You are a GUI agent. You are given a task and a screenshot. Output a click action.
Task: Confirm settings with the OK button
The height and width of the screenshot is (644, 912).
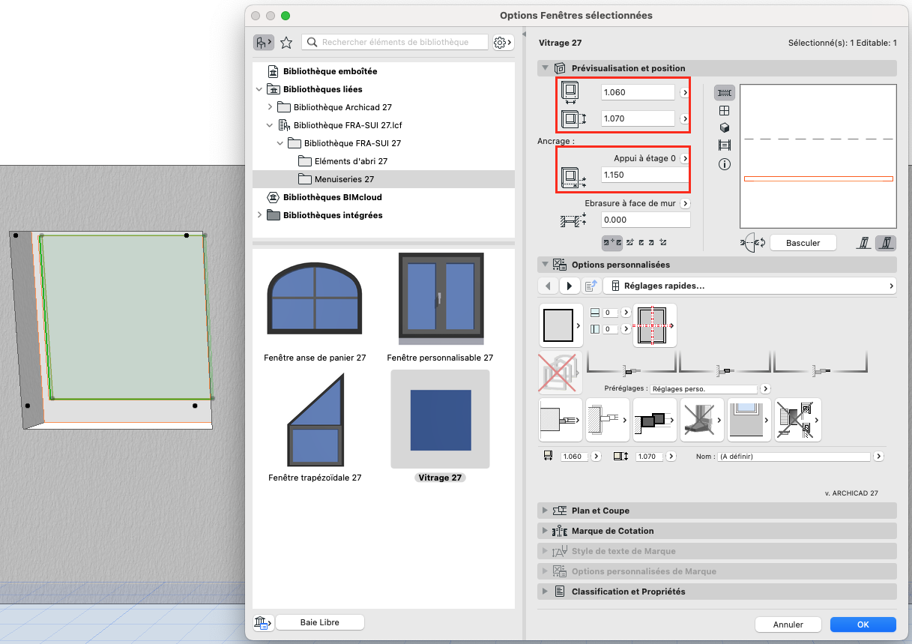(863, 625)
